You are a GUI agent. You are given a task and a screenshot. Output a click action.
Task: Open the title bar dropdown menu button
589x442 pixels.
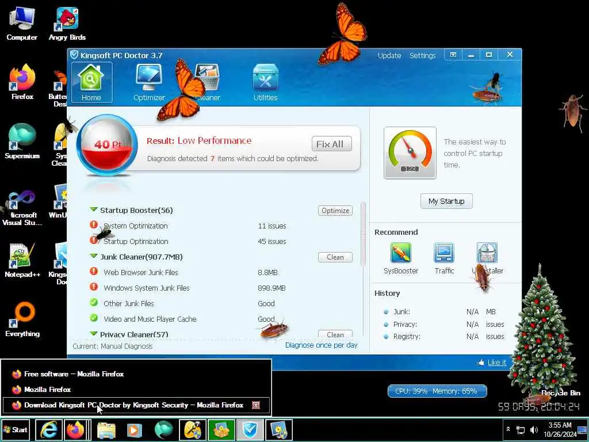tap(453, 55)
